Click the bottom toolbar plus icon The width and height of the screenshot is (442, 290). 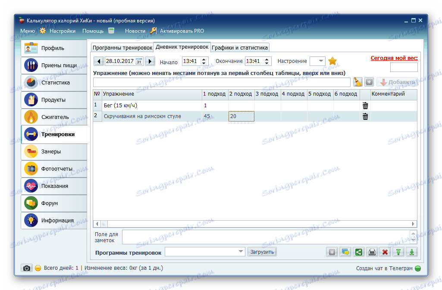click(332, 252)
